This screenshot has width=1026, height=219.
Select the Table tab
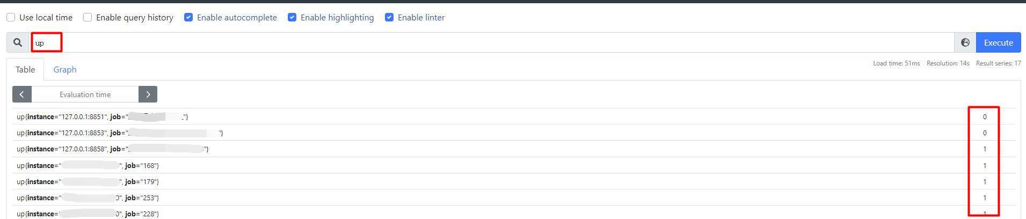coord(25,70)
